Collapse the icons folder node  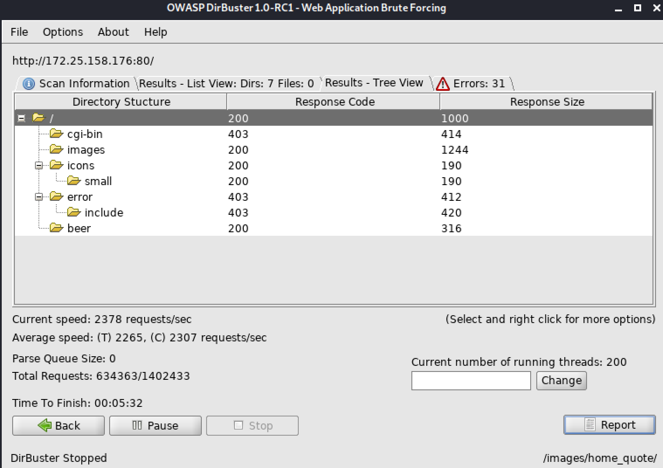pyautogui.click(x=39, y=165)
